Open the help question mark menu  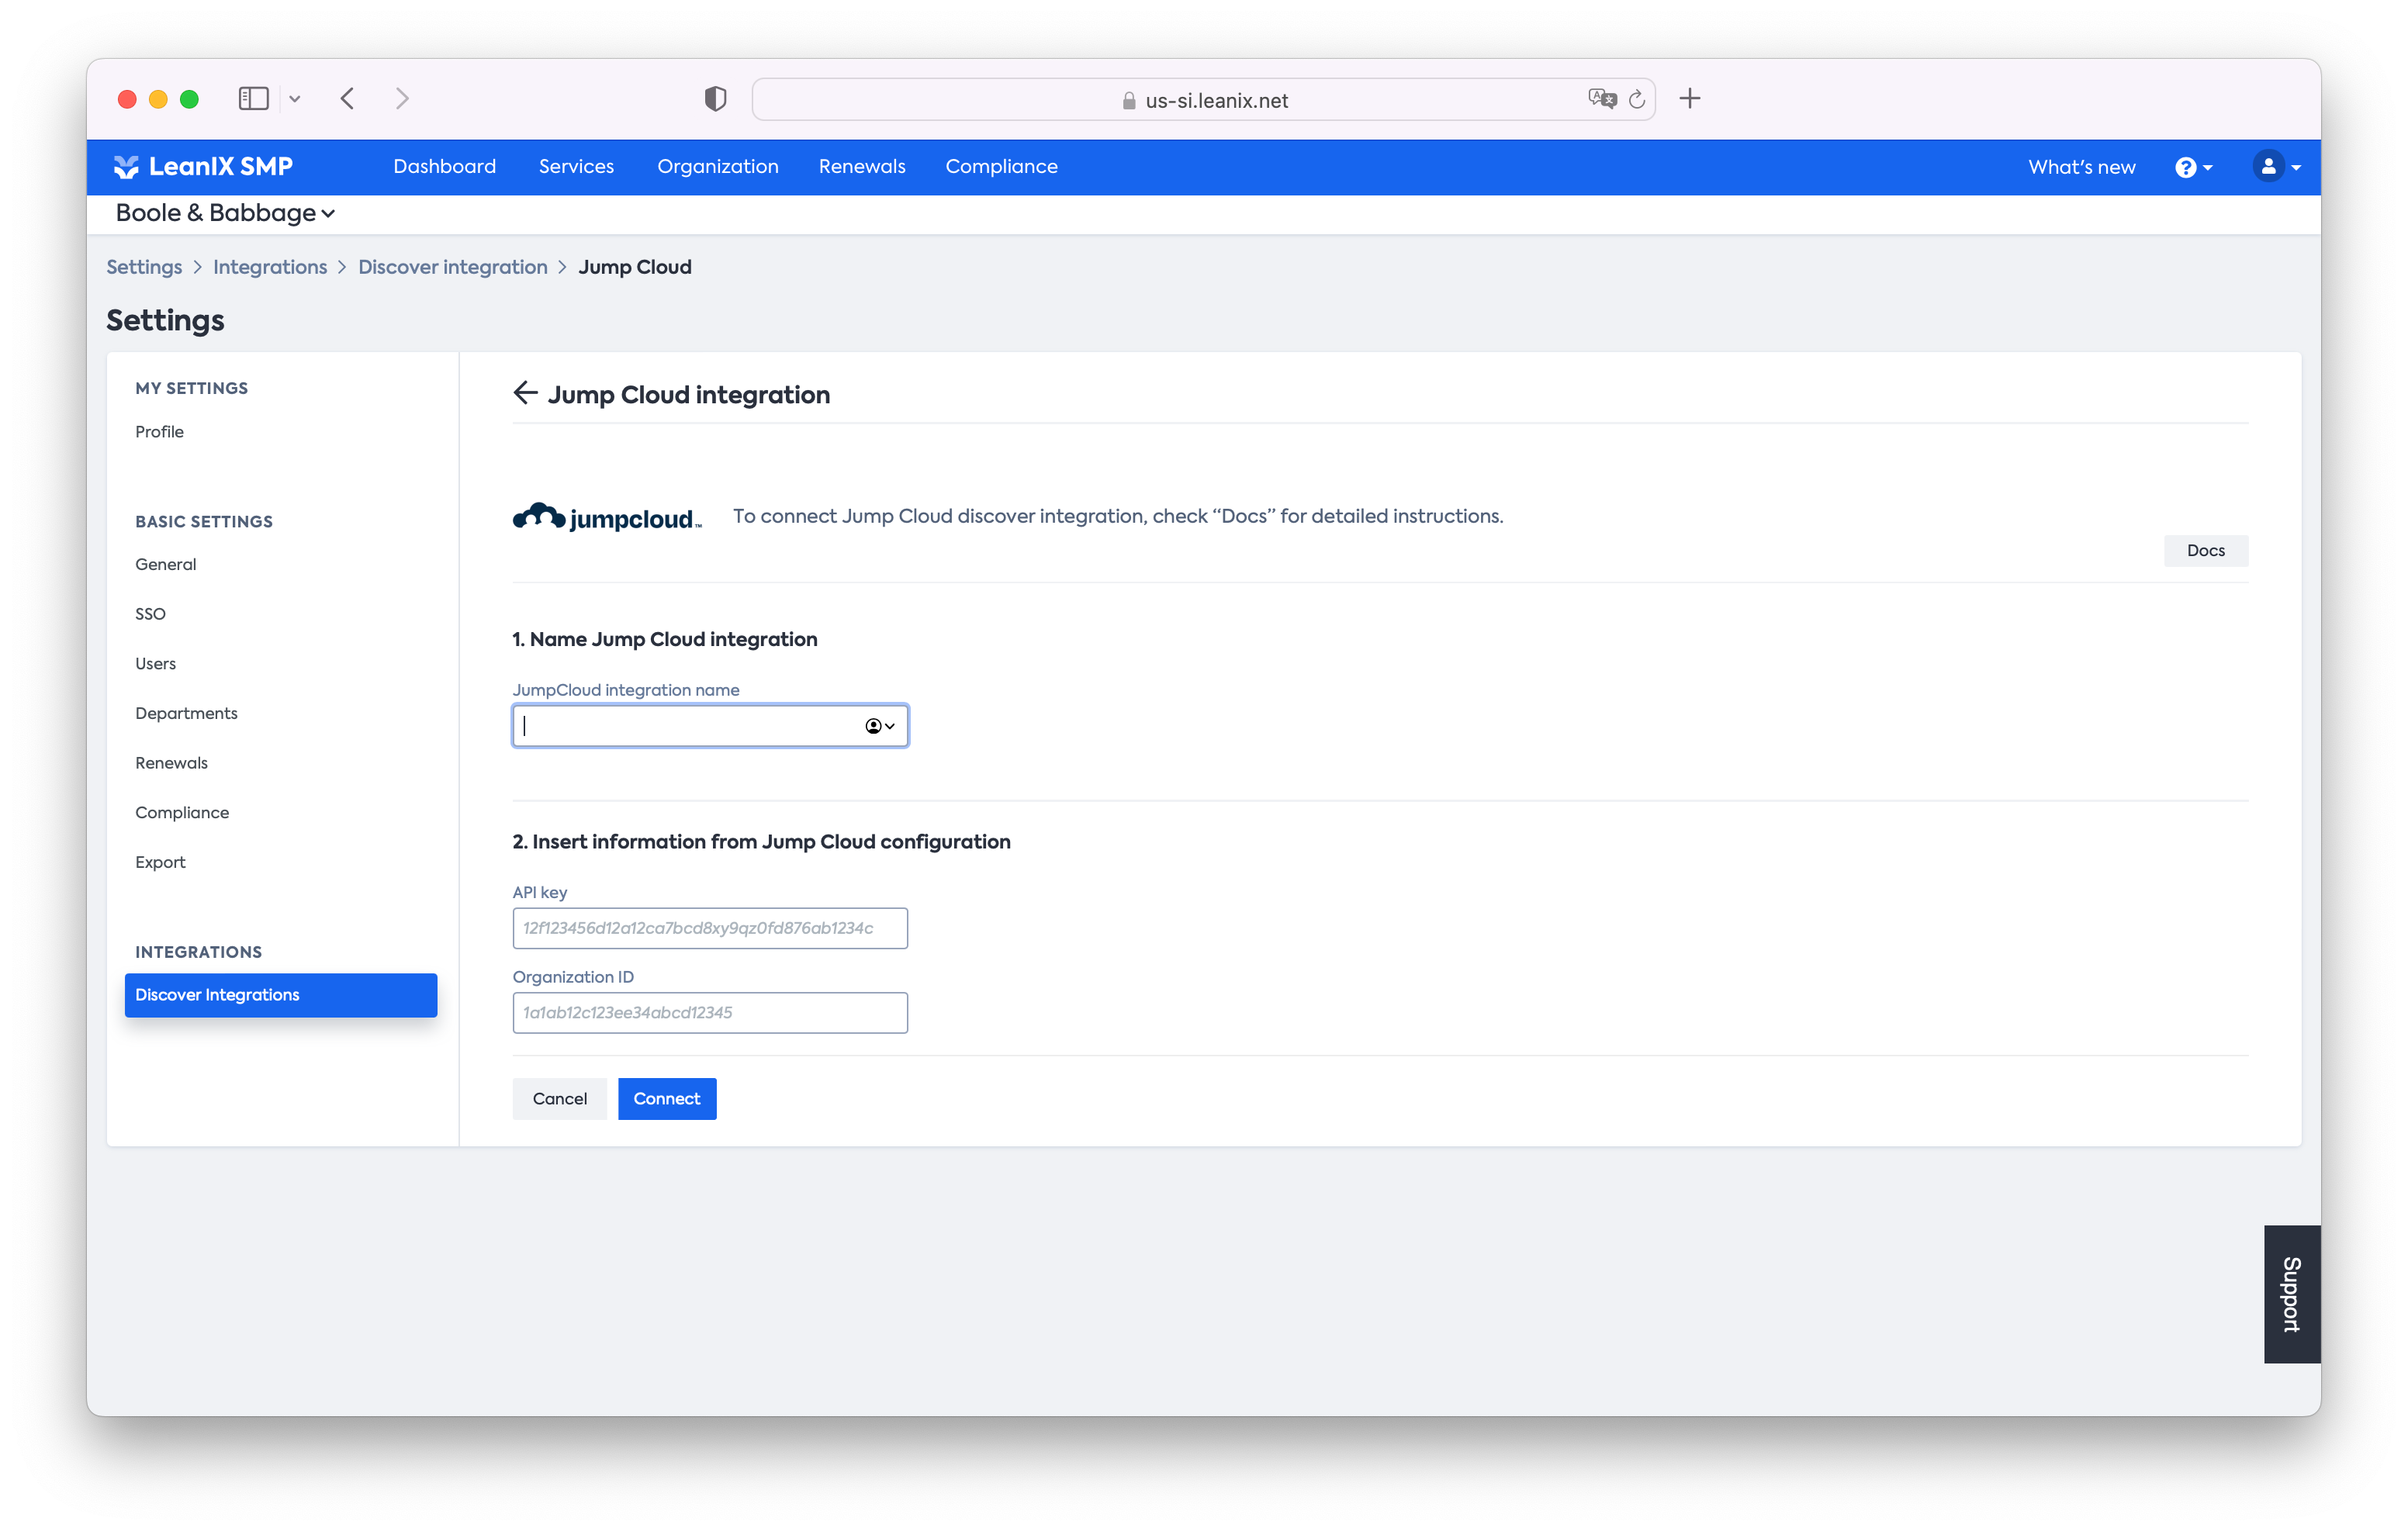[x=2192, y=167]
